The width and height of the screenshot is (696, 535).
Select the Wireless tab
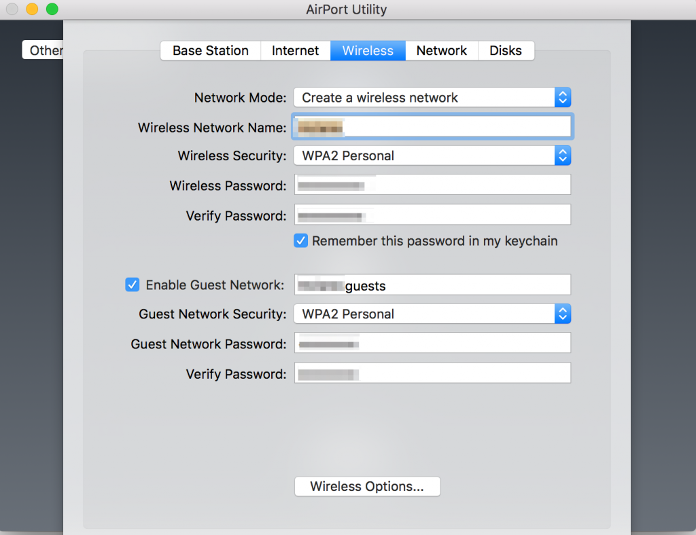(368, 50)
